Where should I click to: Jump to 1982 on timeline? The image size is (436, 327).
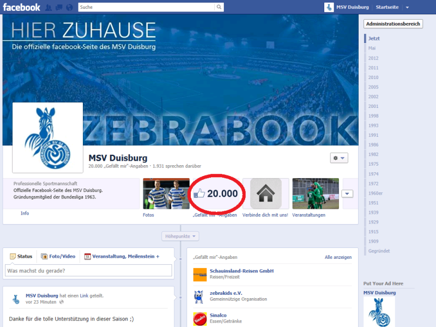(x=373, y=154)
